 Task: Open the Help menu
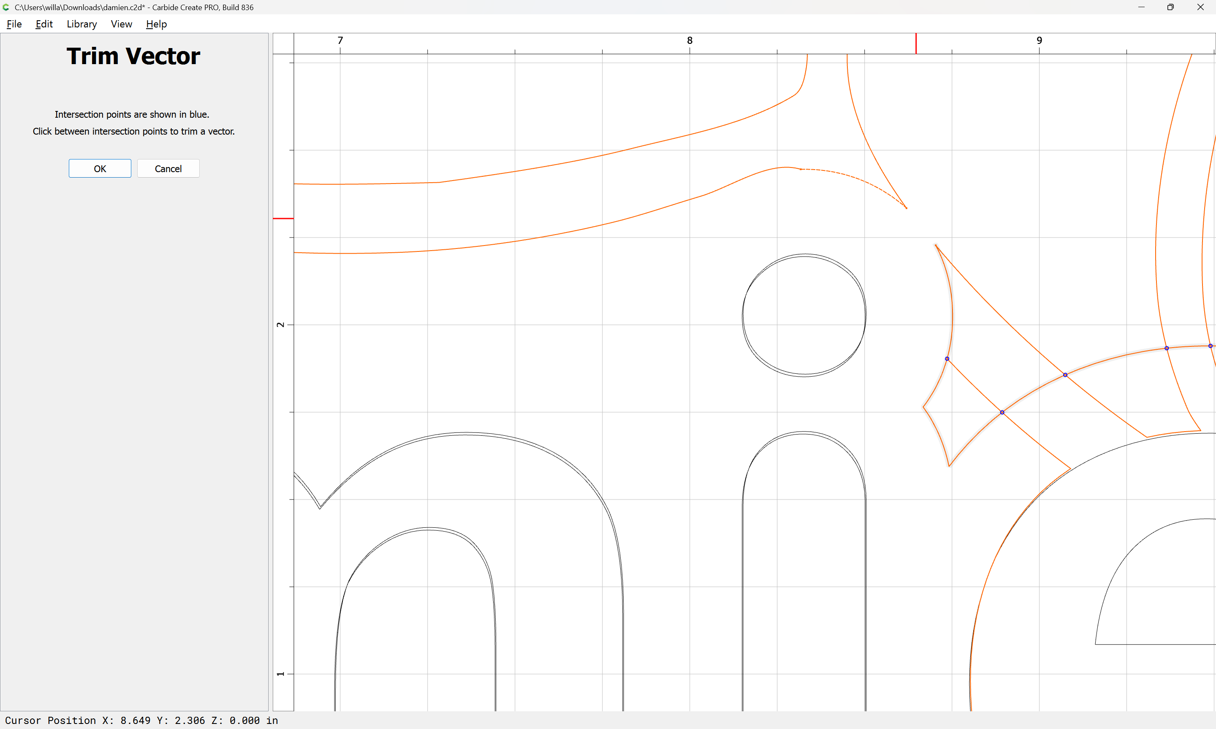[156, 24]
